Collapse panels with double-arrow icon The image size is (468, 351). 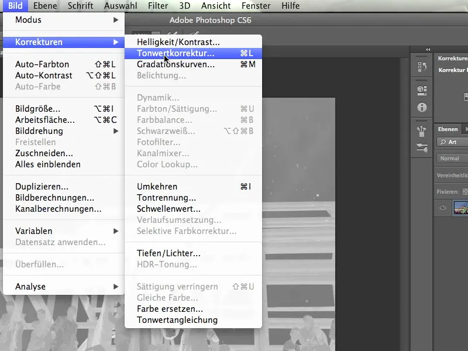point(428,50)
